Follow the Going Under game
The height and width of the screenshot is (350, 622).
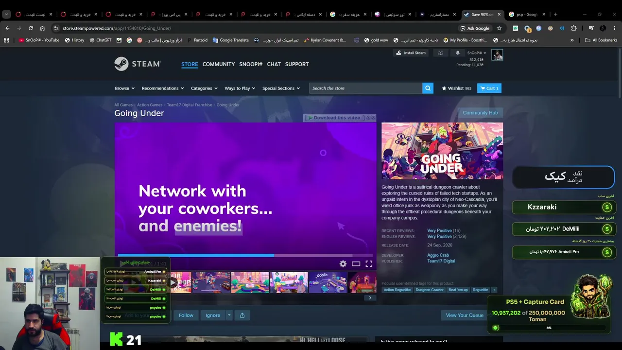click(186, 315)
